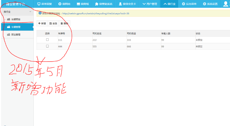Click the 删除 delete button
This screenshot has height=126, width=230.
click(x=64, y=23)
